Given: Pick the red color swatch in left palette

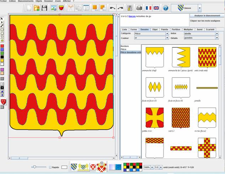Looking at the screenshot, I should click(2, 46).
